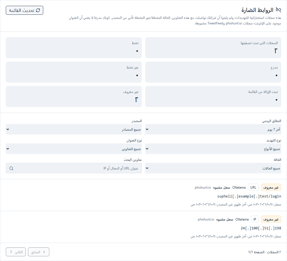Click the مدرج stat card
The height and width of the screenshot is (261, 287).
tap(213, 72)
